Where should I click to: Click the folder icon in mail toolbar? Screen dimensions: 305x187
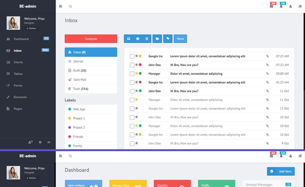pos(157,39)
